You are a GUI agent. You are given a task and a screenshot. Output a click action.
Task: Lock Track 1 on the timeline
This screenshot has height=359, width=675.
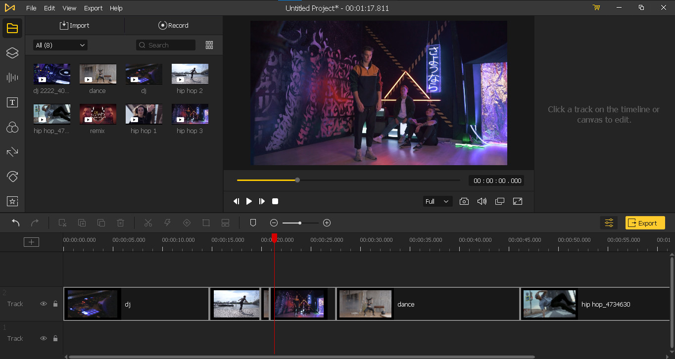point(55,338)
